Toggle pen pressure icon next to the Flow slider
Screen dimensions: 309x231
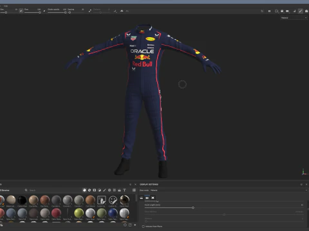tap(44, 11)
